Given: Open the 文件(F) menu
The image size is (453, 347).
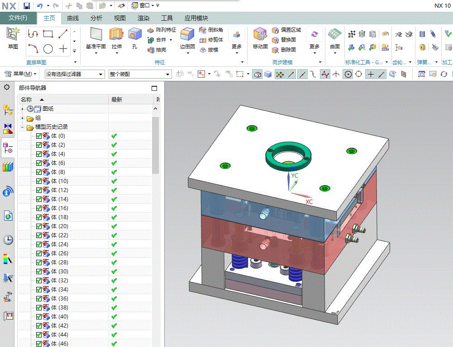Looking at the screenshot, I should (x=18, y=18).
